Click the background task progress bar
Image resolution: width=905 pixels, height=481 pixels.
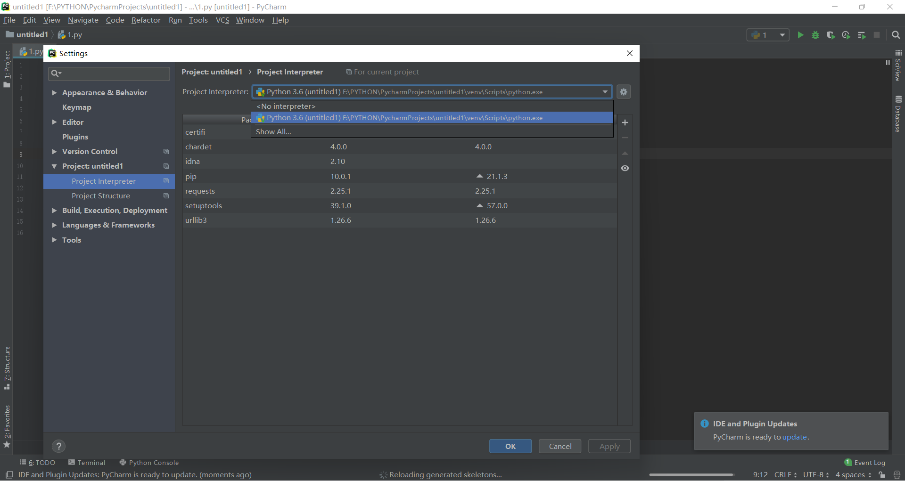tap(691, 475)
